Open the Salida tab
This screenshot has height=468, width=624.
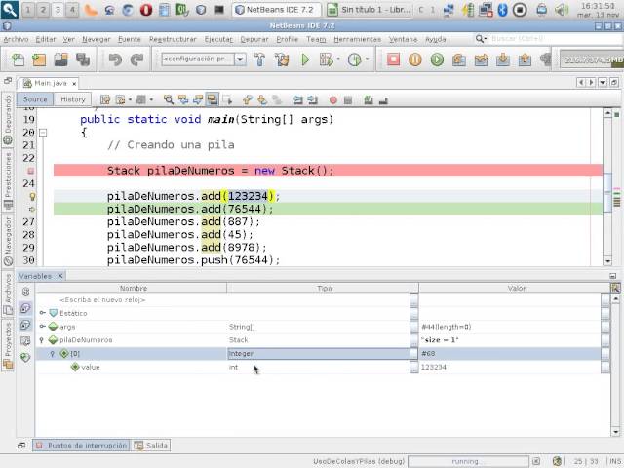(151, 446)
